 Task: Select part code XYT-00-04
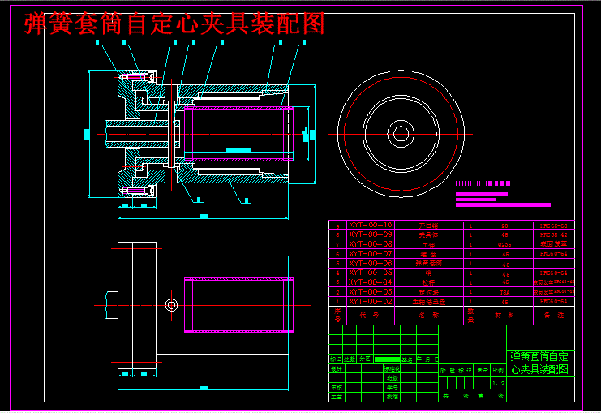(x=371, y=282)
